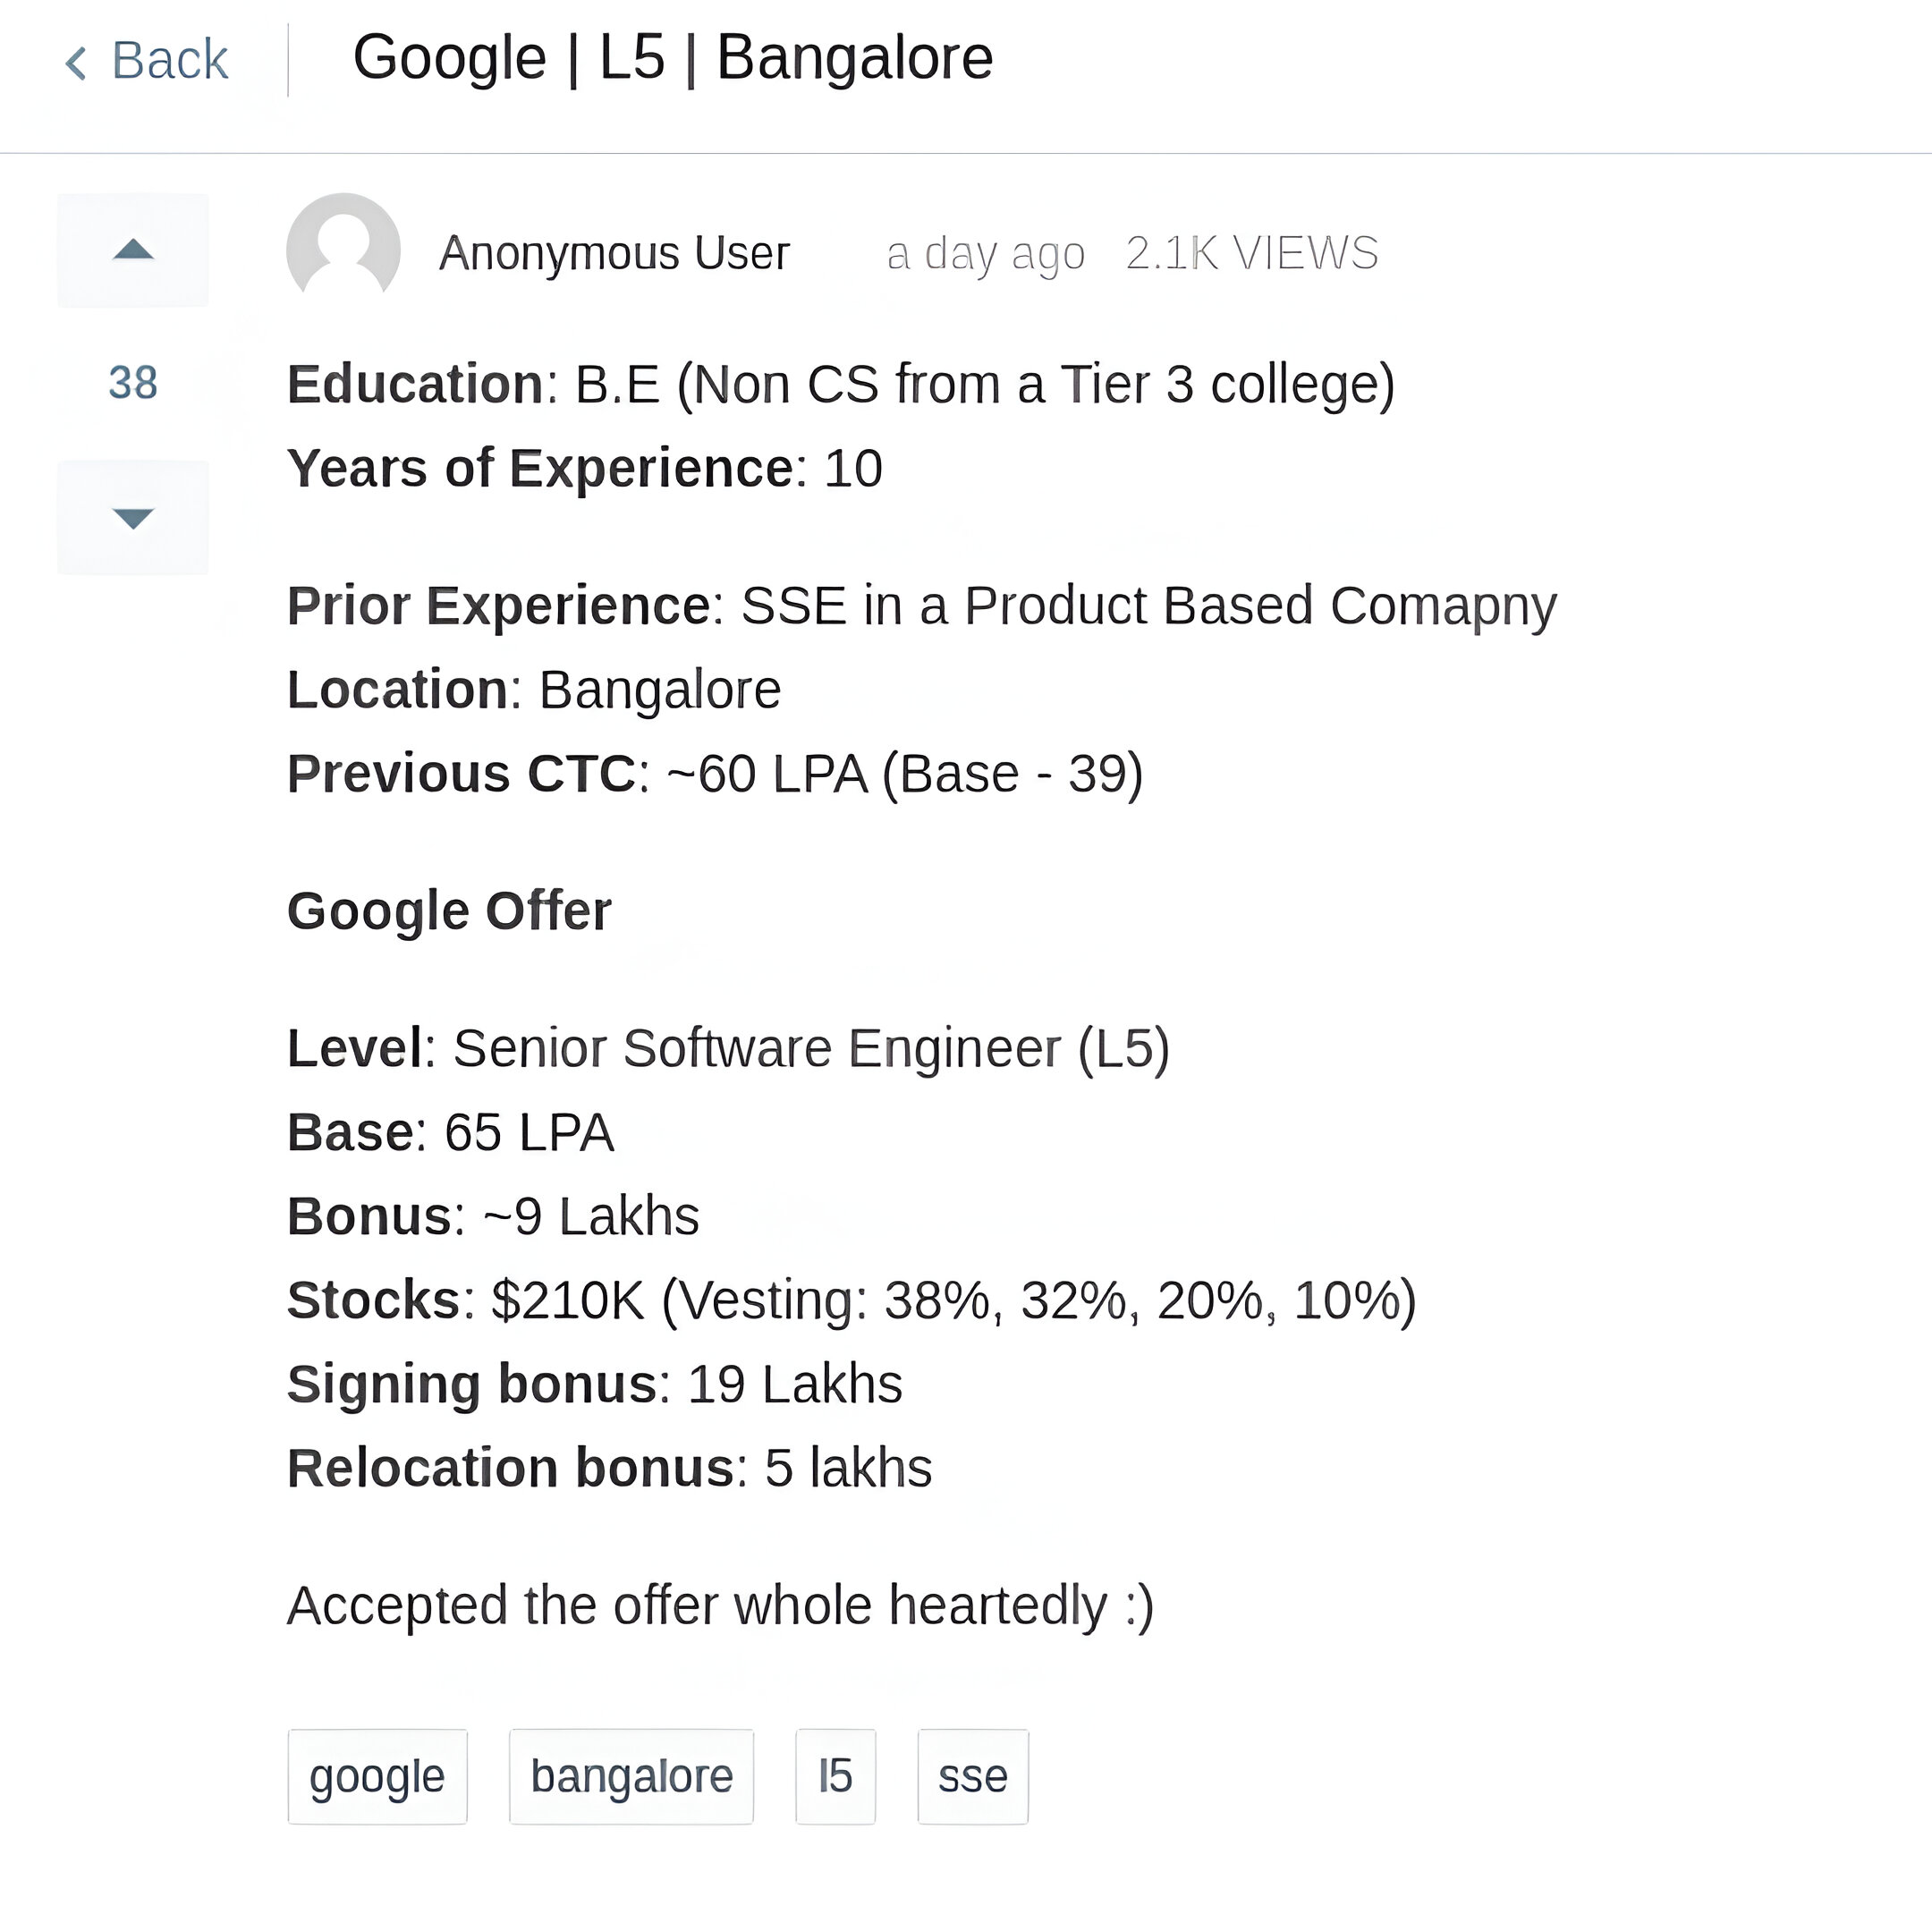Open the Anonymous User profile name
This screenshot has height=1914, width=1932.
pyautogui.click(x=614, y=253)
